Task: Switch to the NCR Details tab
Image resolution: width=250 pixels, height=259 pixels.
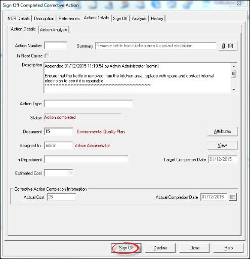Action: click(19, 18)
